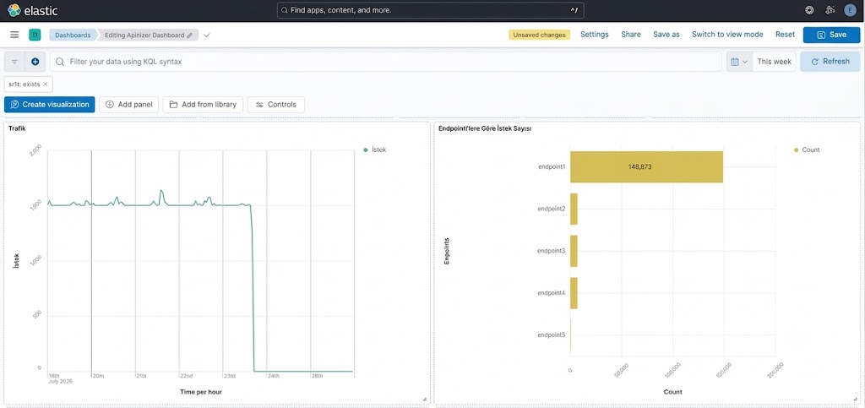Click the Count legend color dot
Screen dimensions: 865x408
(x=795, y=150)
